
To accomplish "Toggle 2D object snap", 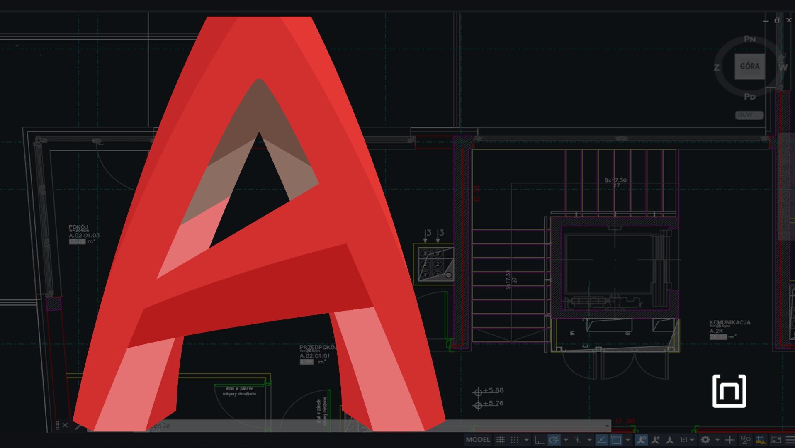I will 616,440.
